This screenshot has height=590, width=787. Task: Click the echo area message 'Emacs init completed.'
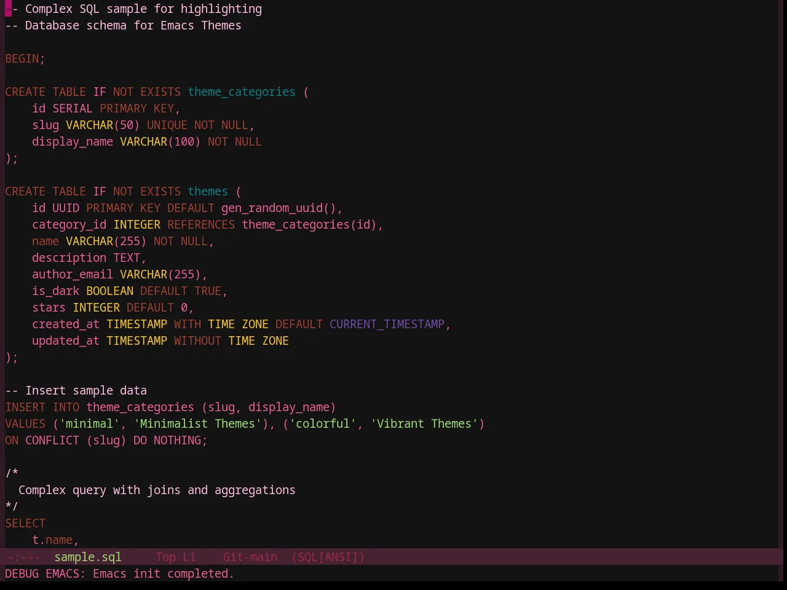(164, 573)
